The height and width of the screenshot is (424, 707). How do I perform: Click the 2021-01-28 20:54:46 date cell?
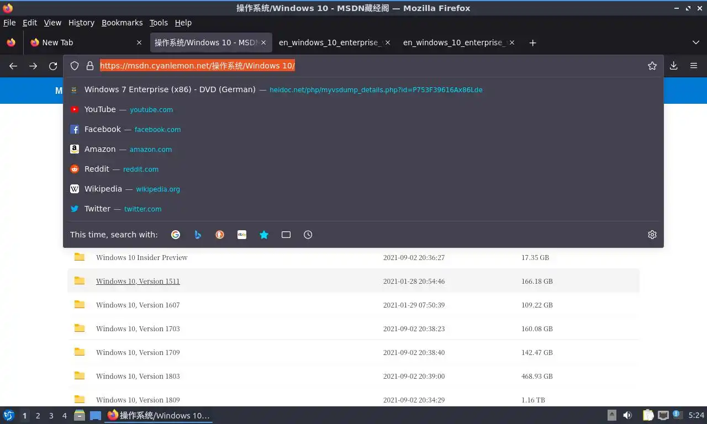click(x=414, y=281)
